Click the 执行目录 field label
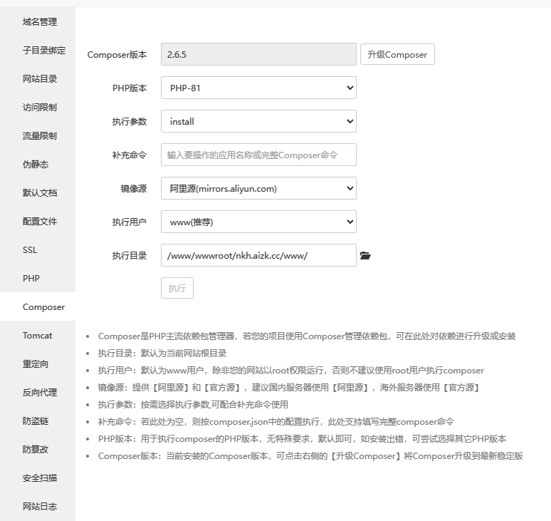 point(130,256)
